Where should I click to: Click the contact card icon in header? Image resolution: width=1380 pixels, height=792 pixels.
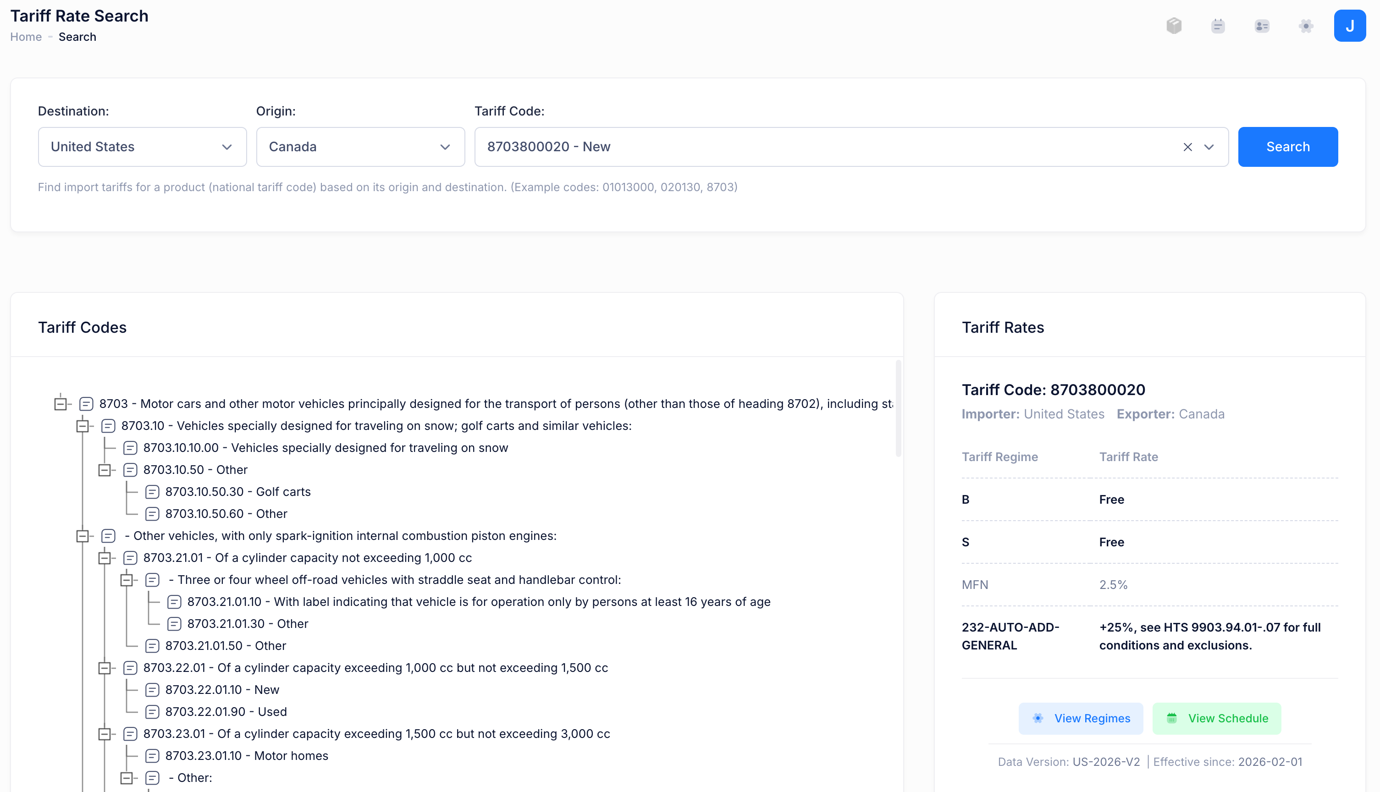1261,26
